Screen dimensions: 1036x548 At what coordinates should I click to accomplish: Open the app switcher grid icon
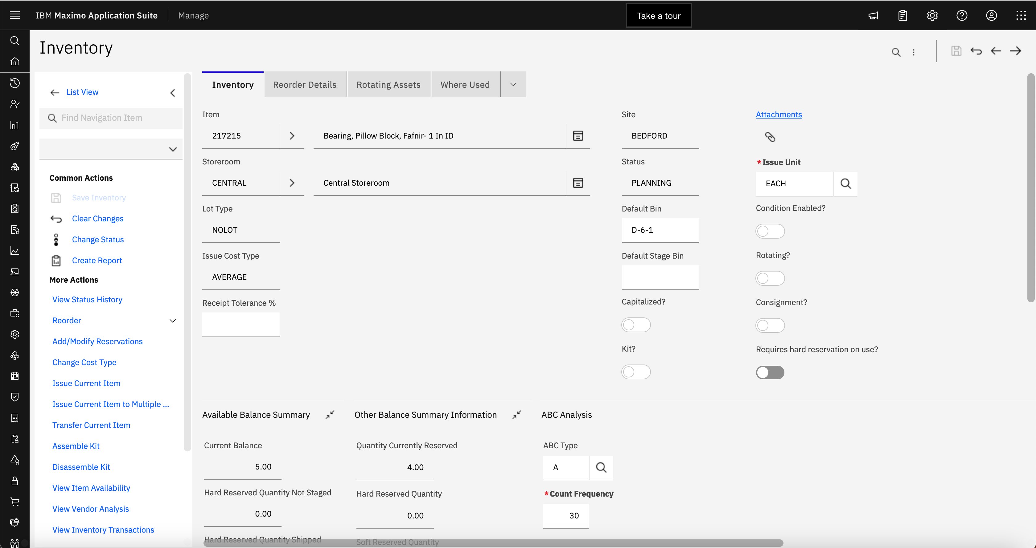click(1021, 16)
